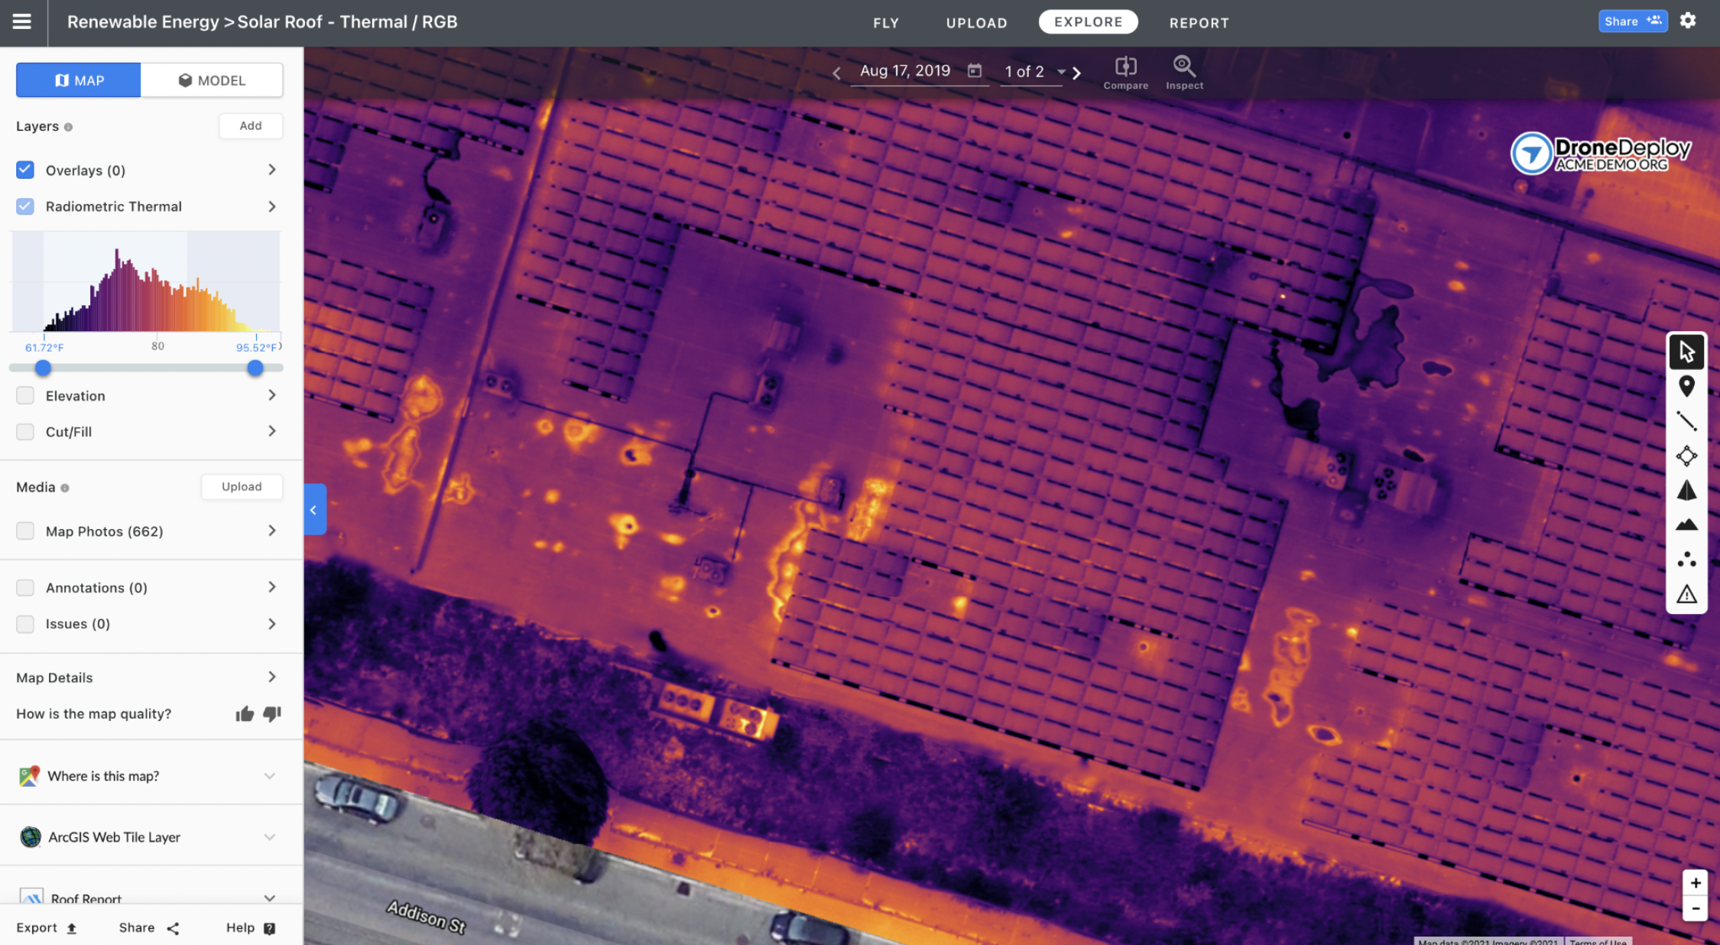Uncheck the Overlays checkbox
Screen dimensions: 1720x945
[25, 170]
